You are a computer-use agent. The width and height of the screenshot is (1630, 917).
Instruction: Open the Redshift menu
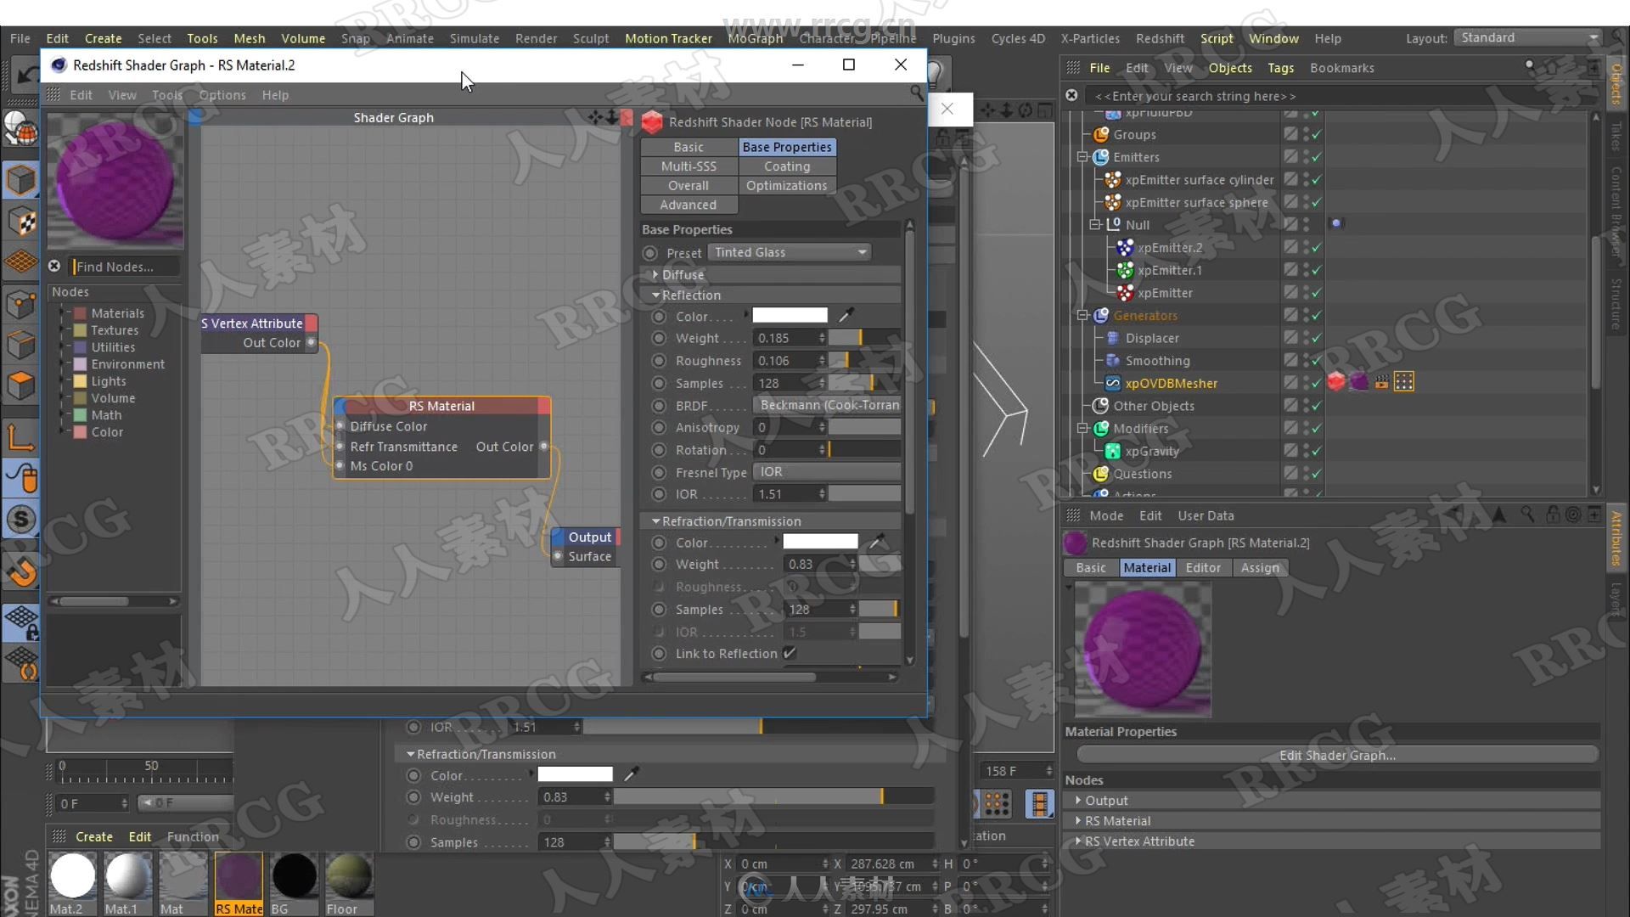[x=1160, y=38]
